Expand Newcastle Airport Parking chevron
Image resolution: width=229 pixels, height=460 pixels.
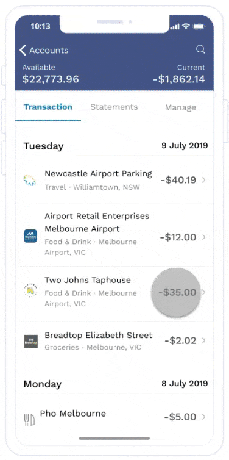(204, 180)
